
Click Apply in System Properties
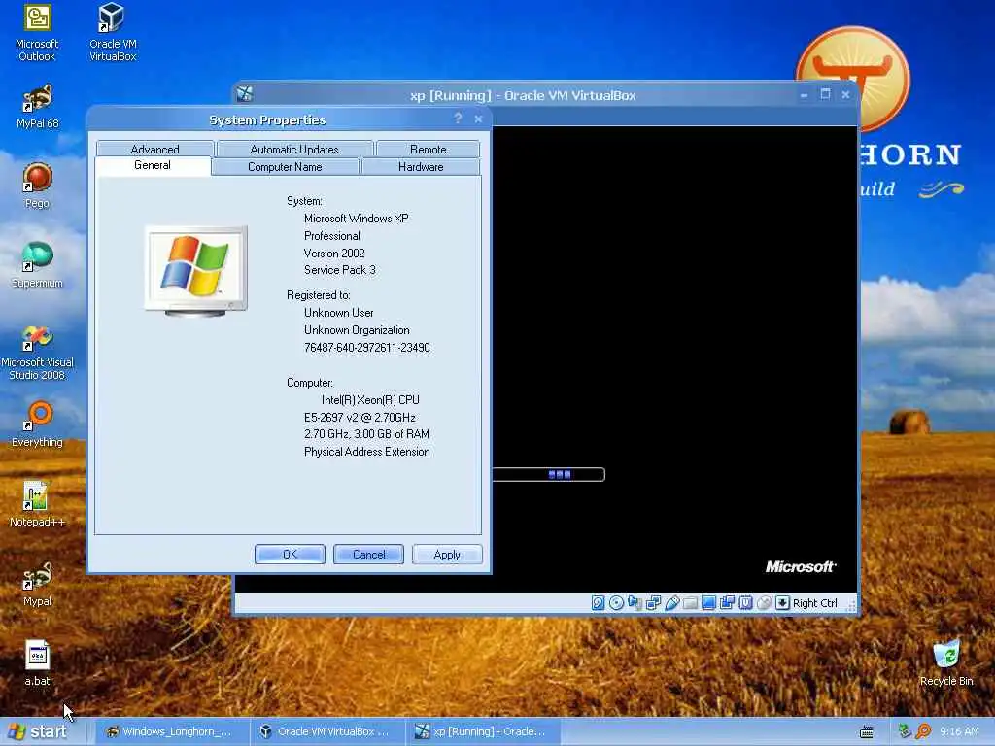[x=447, y=555]
